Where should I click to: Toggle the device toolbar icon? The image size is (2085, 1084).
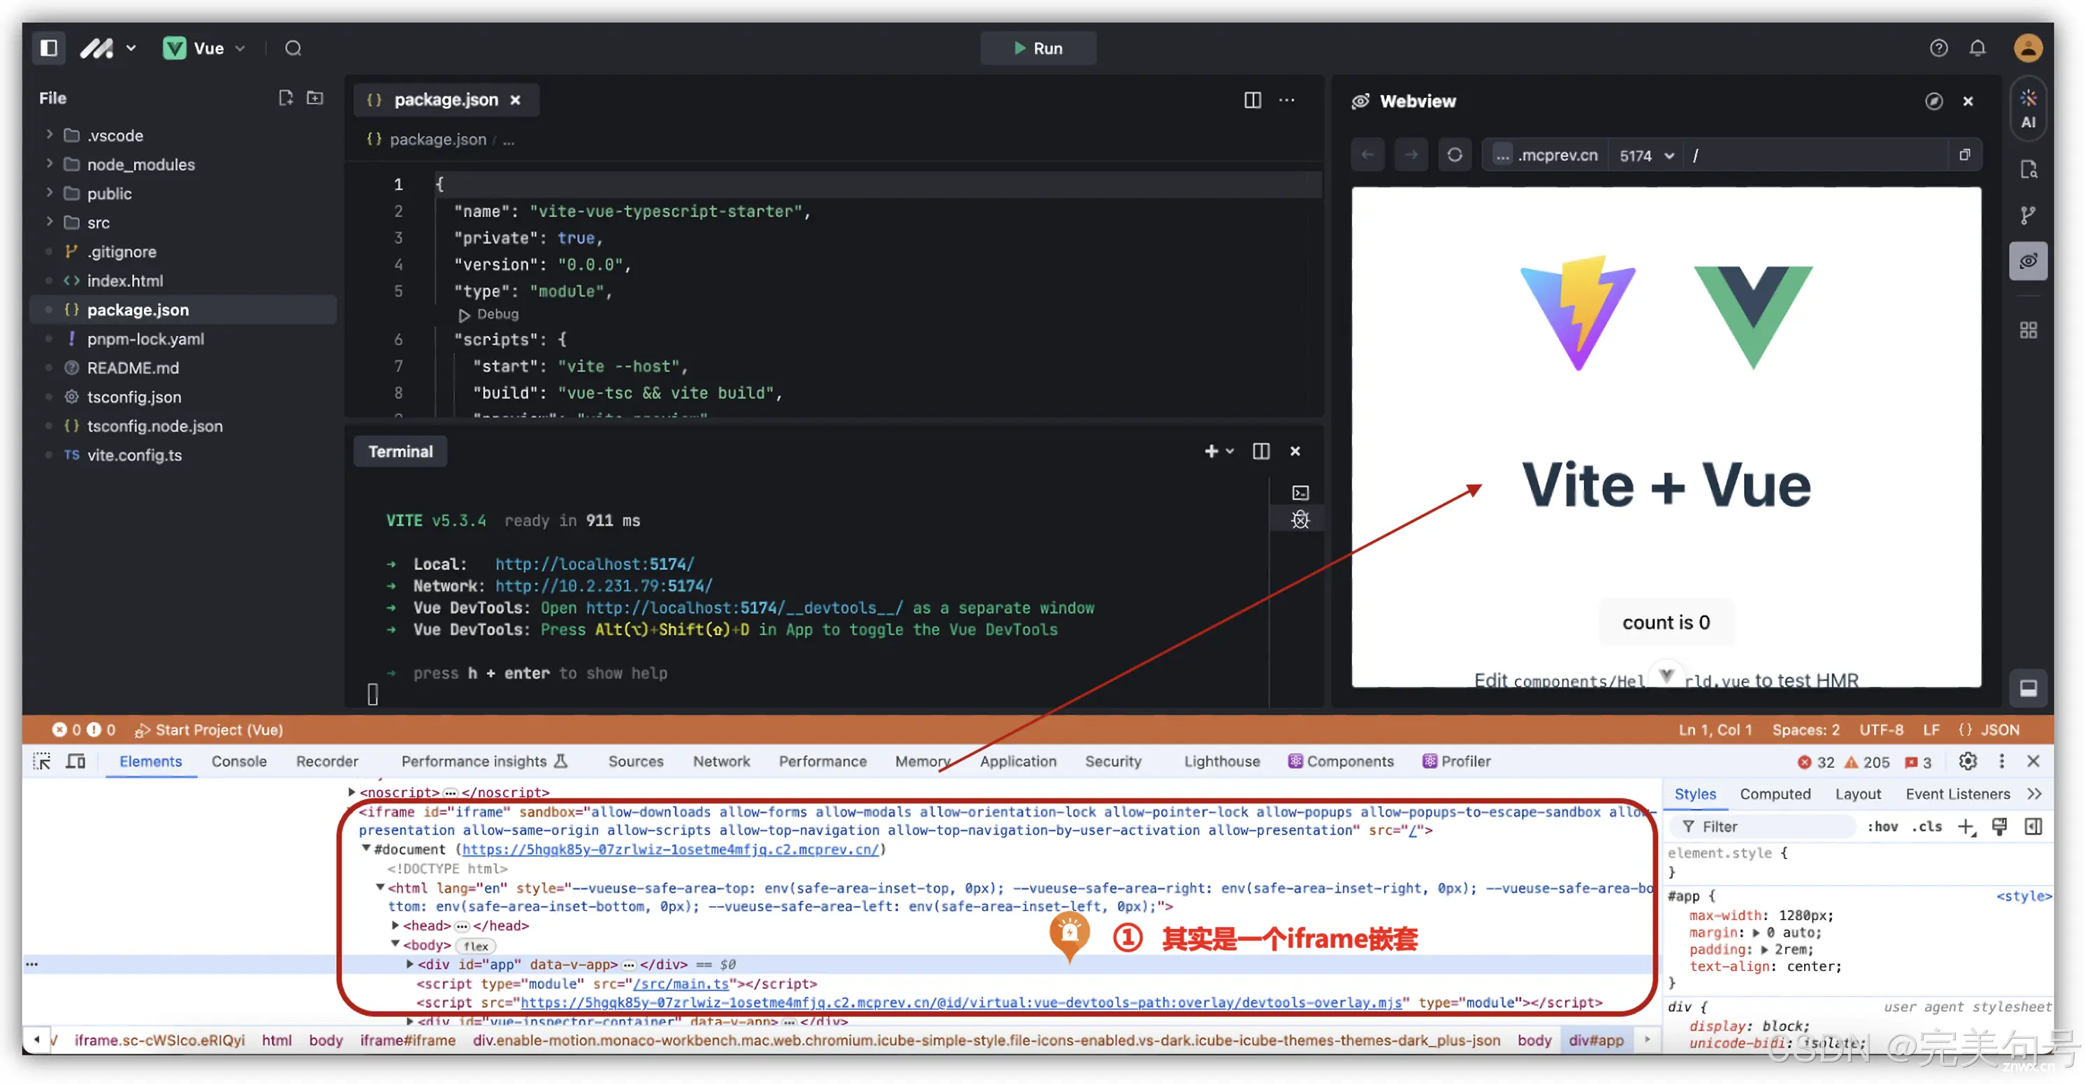click(x=75, y=761)
